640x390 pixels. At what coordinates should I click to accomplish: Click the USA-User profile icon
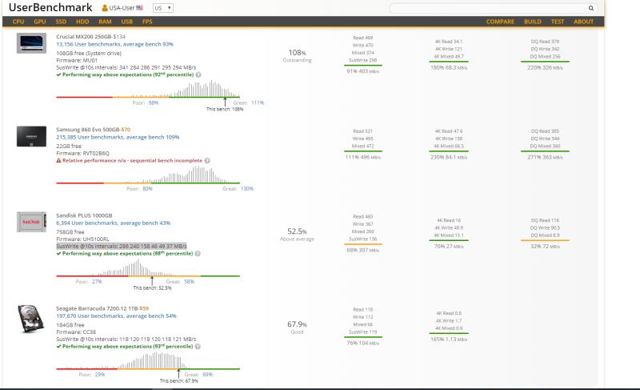coord(105,8)
